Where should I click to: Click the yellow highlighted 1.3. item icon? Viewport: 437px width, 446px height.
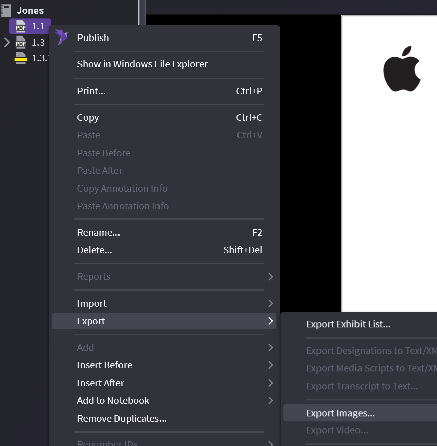(21, 58)
